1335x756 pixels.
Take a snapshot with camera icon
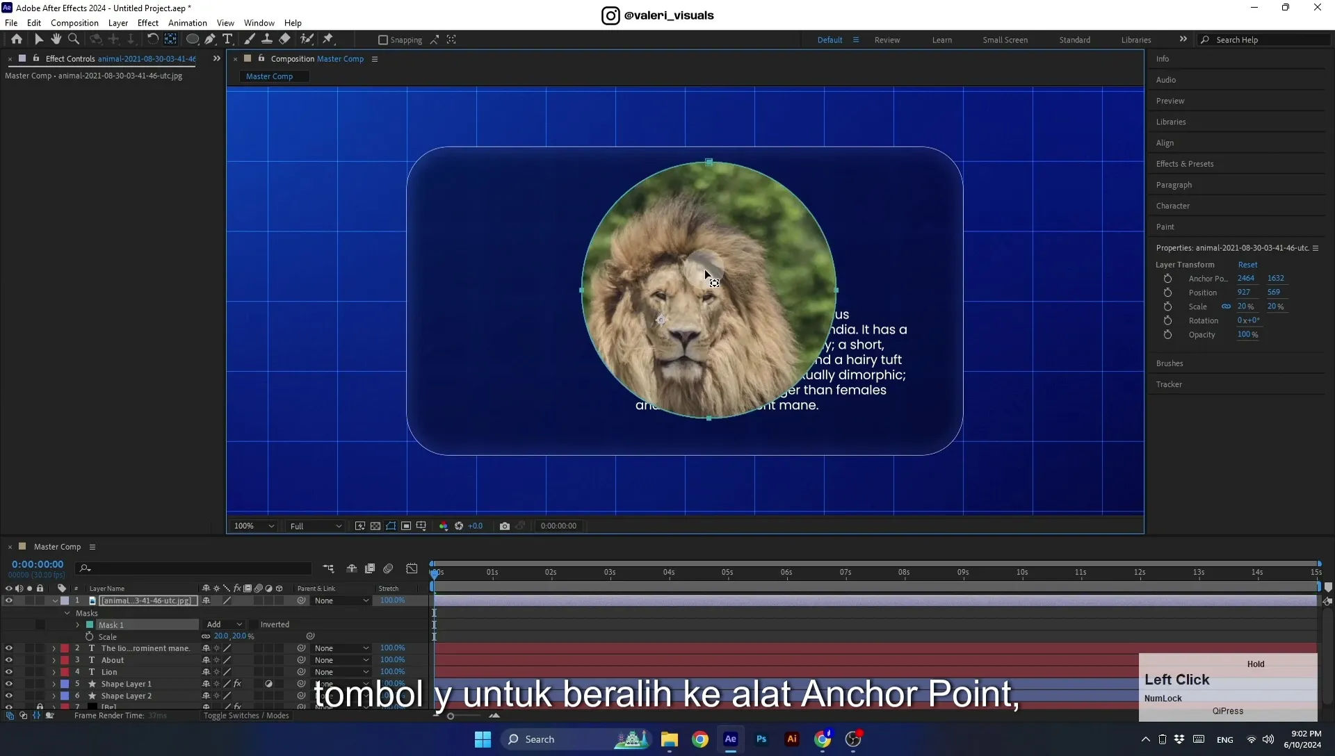click(x=505, y=526)
